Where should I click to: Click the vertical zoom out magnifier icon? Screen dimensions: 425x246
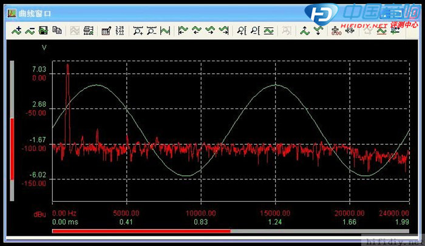255,30
